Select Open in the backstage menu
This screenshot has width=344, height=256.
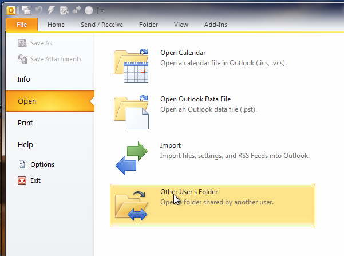(x=50, y=101)
